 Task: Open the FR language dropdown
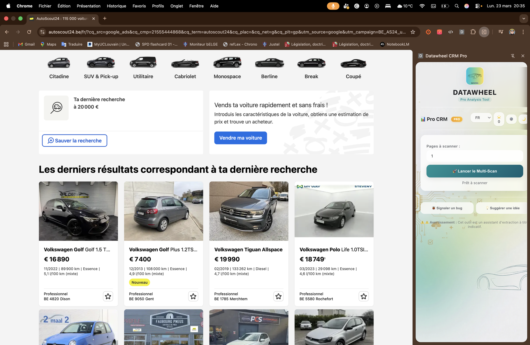(481, 118)
